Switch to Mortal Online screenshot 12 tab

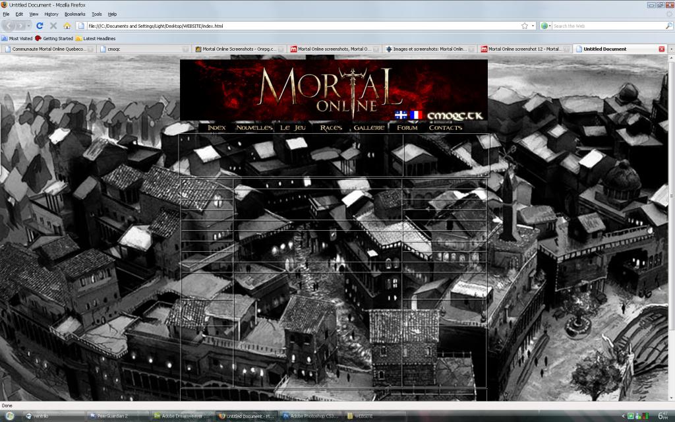click(x=525, y=49)
